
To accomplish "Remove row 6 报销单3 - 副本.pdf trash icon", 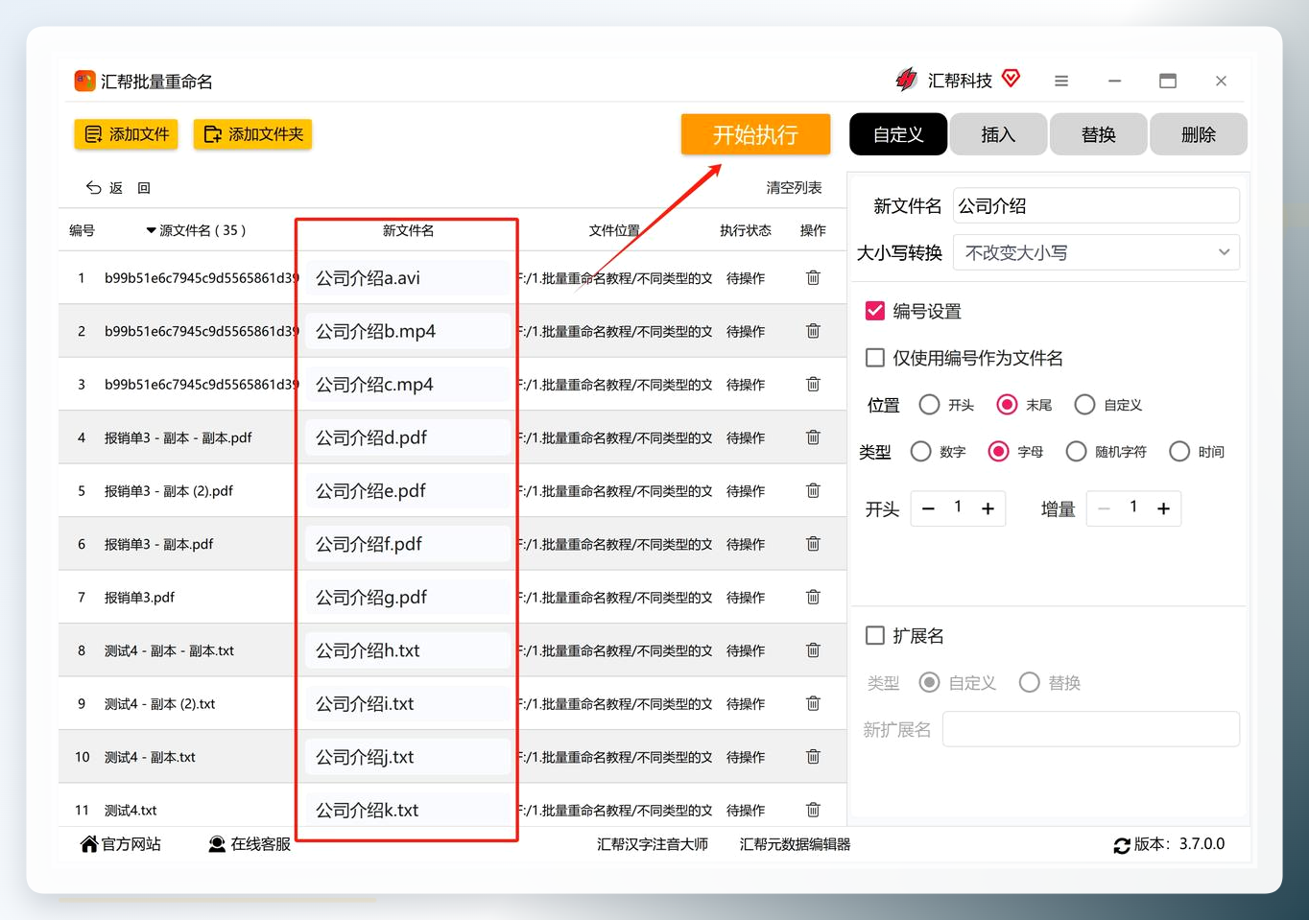I will click(813, 544).
